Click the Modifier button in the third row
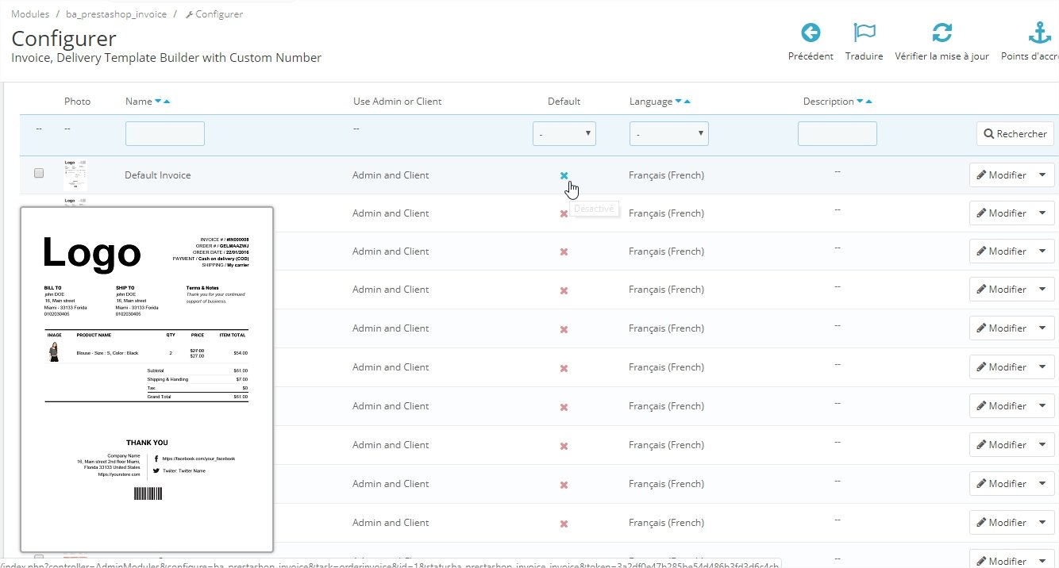 pyautogui.click(x=1001, y=251)
